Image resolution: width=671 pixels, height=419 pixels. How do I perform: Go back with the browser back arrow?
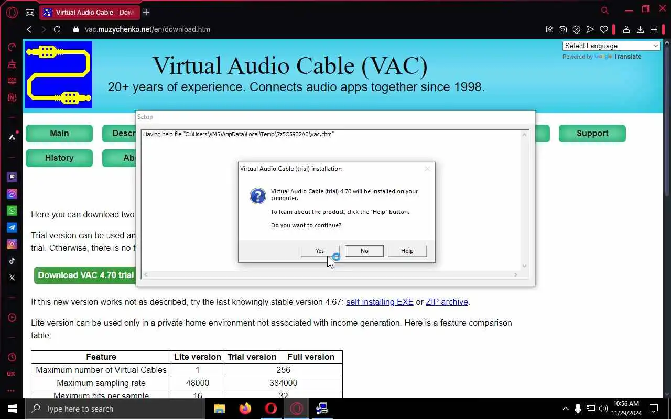29,29
